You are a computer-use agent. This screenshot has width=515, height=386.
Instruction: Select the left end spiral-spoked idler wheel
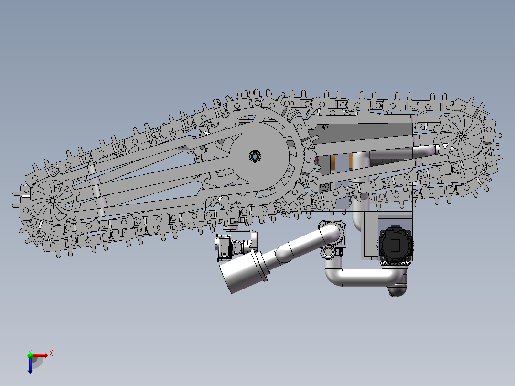(x=52, y=200)
